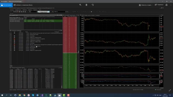173x97 pixels.
Task: Click the zoom magnifier icon
Action: (x=80, y=5)
